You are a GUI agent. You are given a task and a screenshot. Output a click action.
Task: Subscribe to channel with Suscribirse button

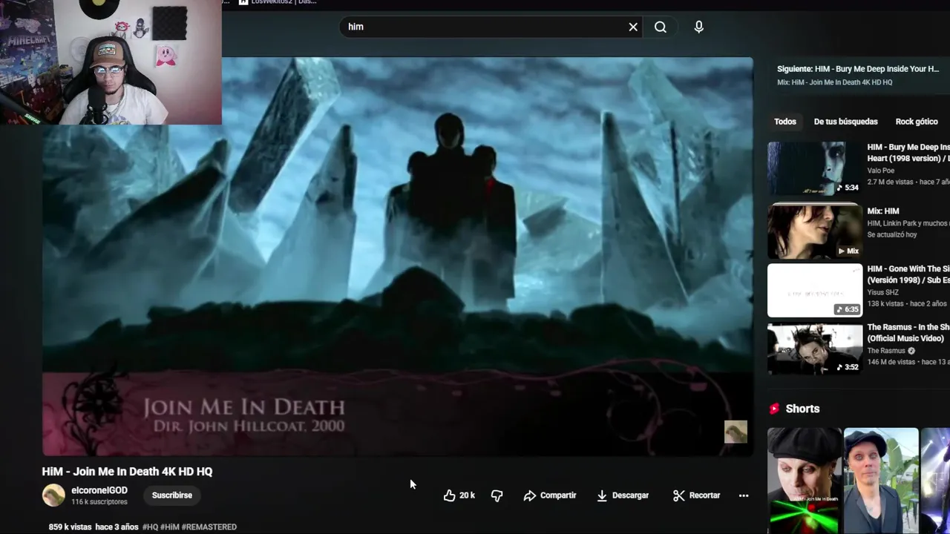coord(172,495)
